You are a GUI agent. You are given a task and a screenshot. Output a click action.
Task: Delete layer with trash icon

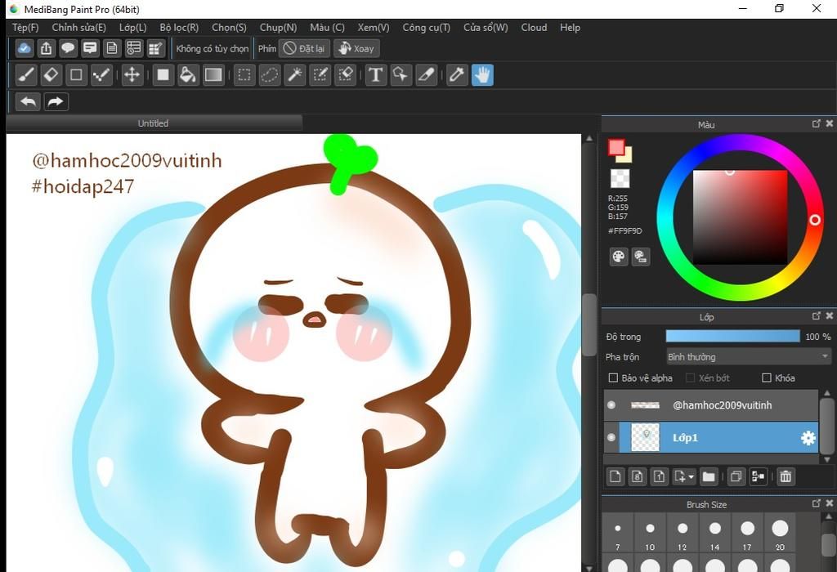[x=786, y=476]
